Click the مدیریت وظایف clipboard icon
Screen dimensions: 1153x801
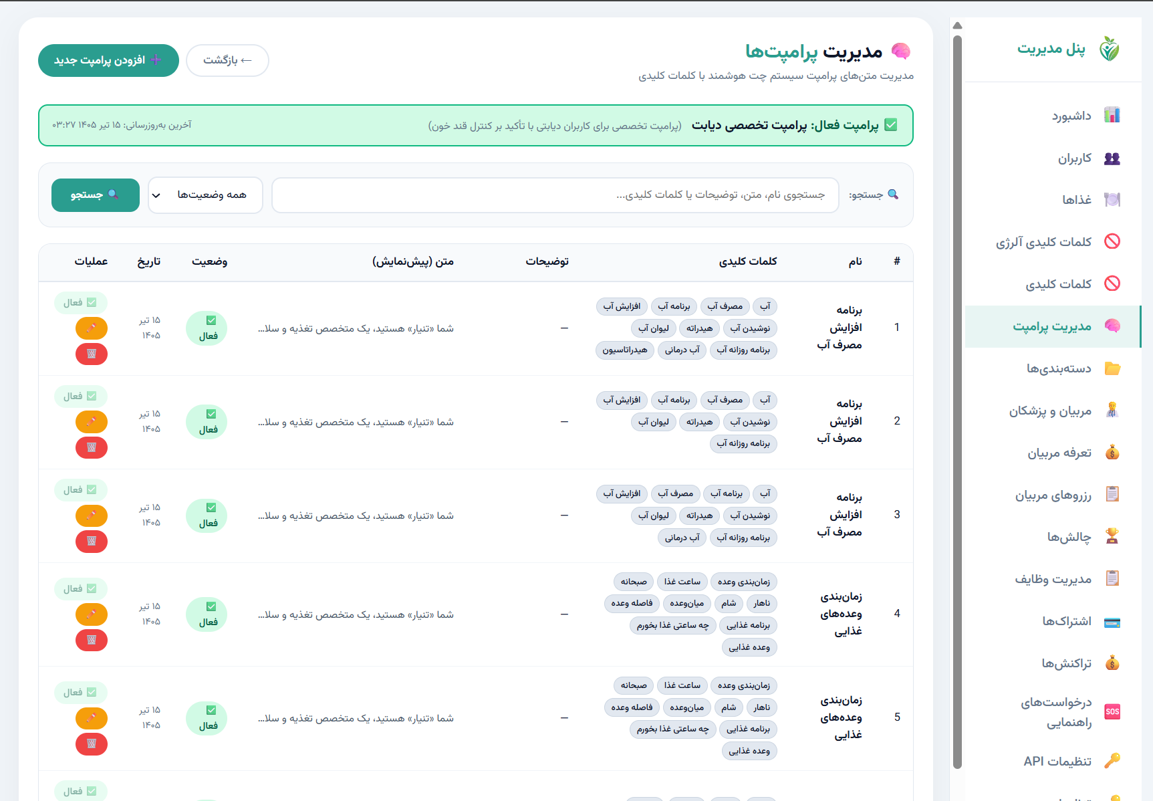coord(1112,578)
